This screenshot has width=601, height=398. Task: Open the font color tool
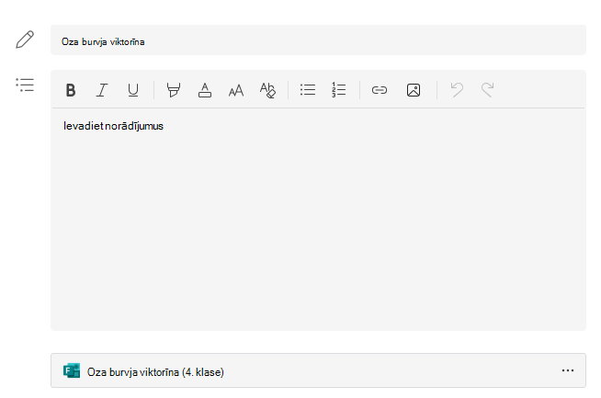pyautogui.click(x=205, y=90)
